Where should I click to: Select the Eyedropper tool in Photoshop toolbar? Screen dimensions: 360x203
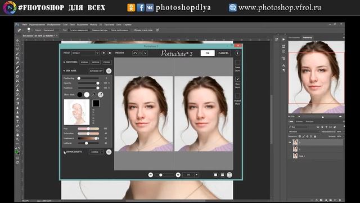17,63
